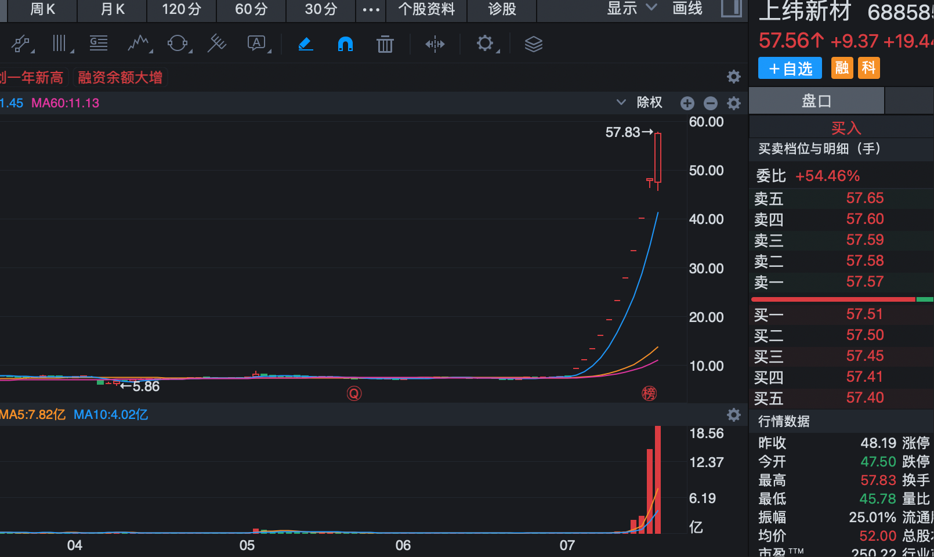Select the circle shape drawing tool
Viewport: 934px width, 557px height.
(178, 44)
